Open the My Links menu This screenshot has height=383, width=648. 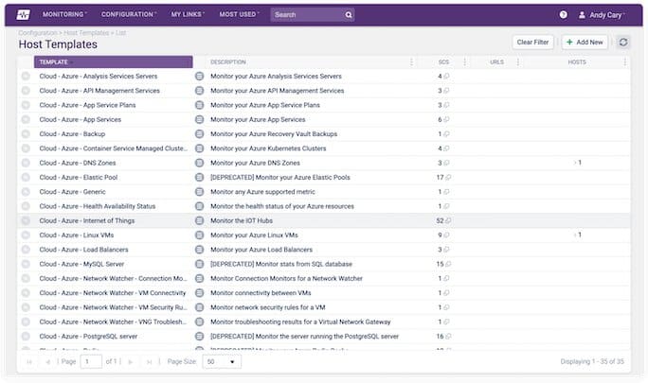point(188,14)
